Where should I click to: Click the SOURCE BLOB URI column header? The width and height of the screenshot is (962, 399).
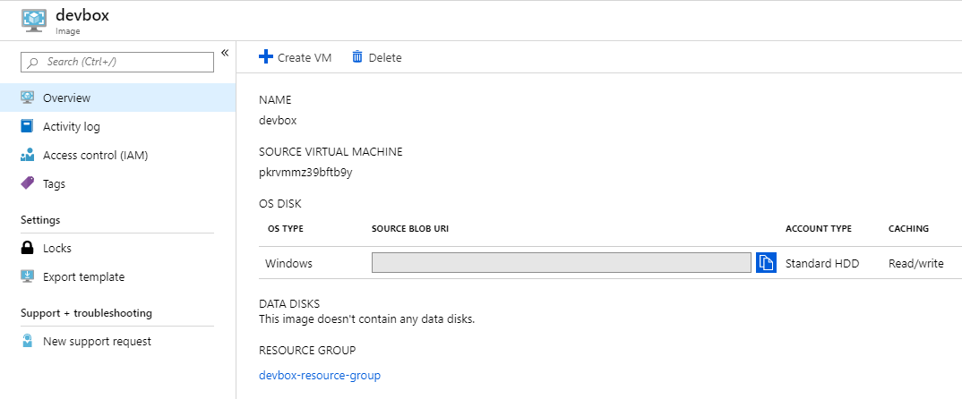click(x=410, y=229)
